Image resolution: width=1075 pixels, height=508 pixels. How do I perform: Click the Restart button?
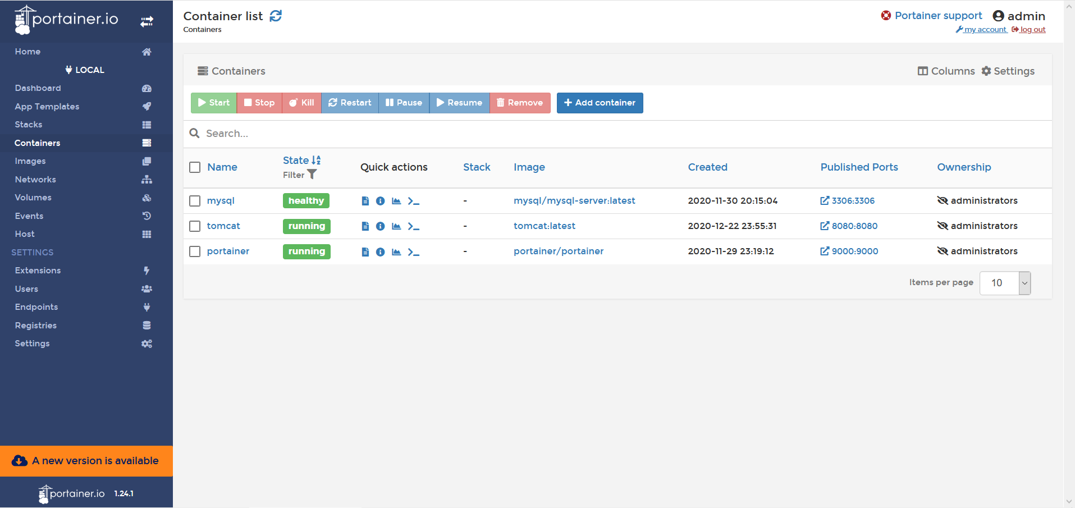350,103
